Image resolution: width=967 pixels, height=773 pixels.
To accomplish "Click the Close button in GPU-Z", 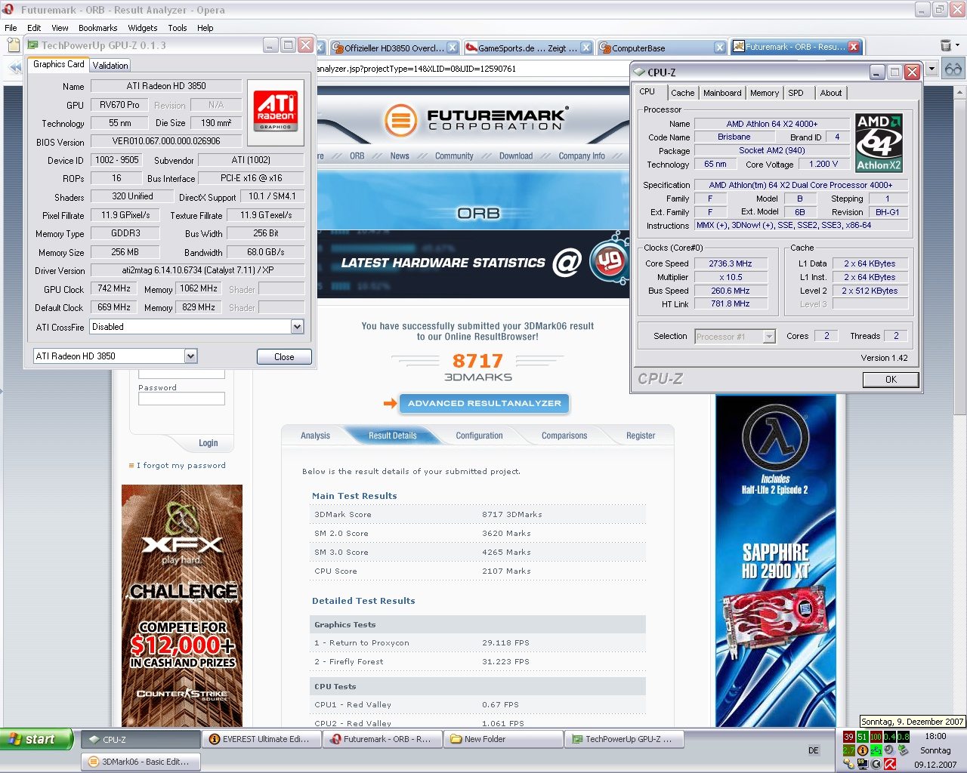I will click(x=284, y=357).
